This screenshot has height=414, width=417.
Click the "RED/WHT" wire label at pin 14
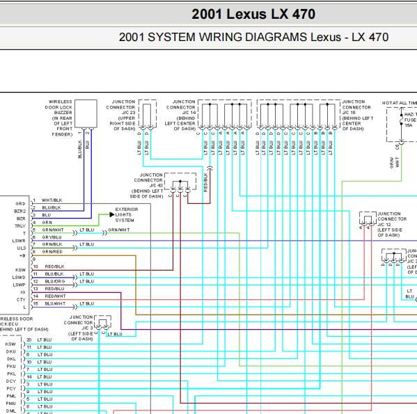point(55,296)
